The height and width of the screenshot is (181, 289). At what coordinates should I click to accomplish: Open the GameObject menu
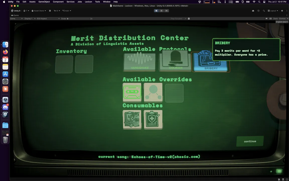(x=44, y=2)
